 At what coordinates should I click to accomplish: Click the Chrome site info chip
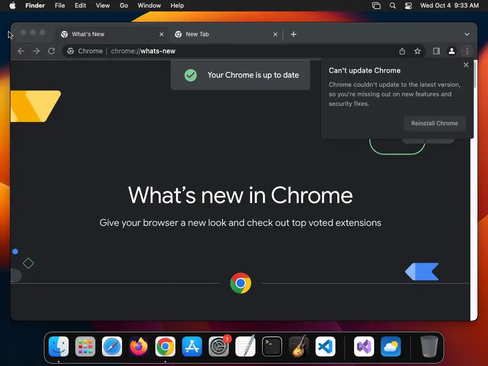(85, 51)
